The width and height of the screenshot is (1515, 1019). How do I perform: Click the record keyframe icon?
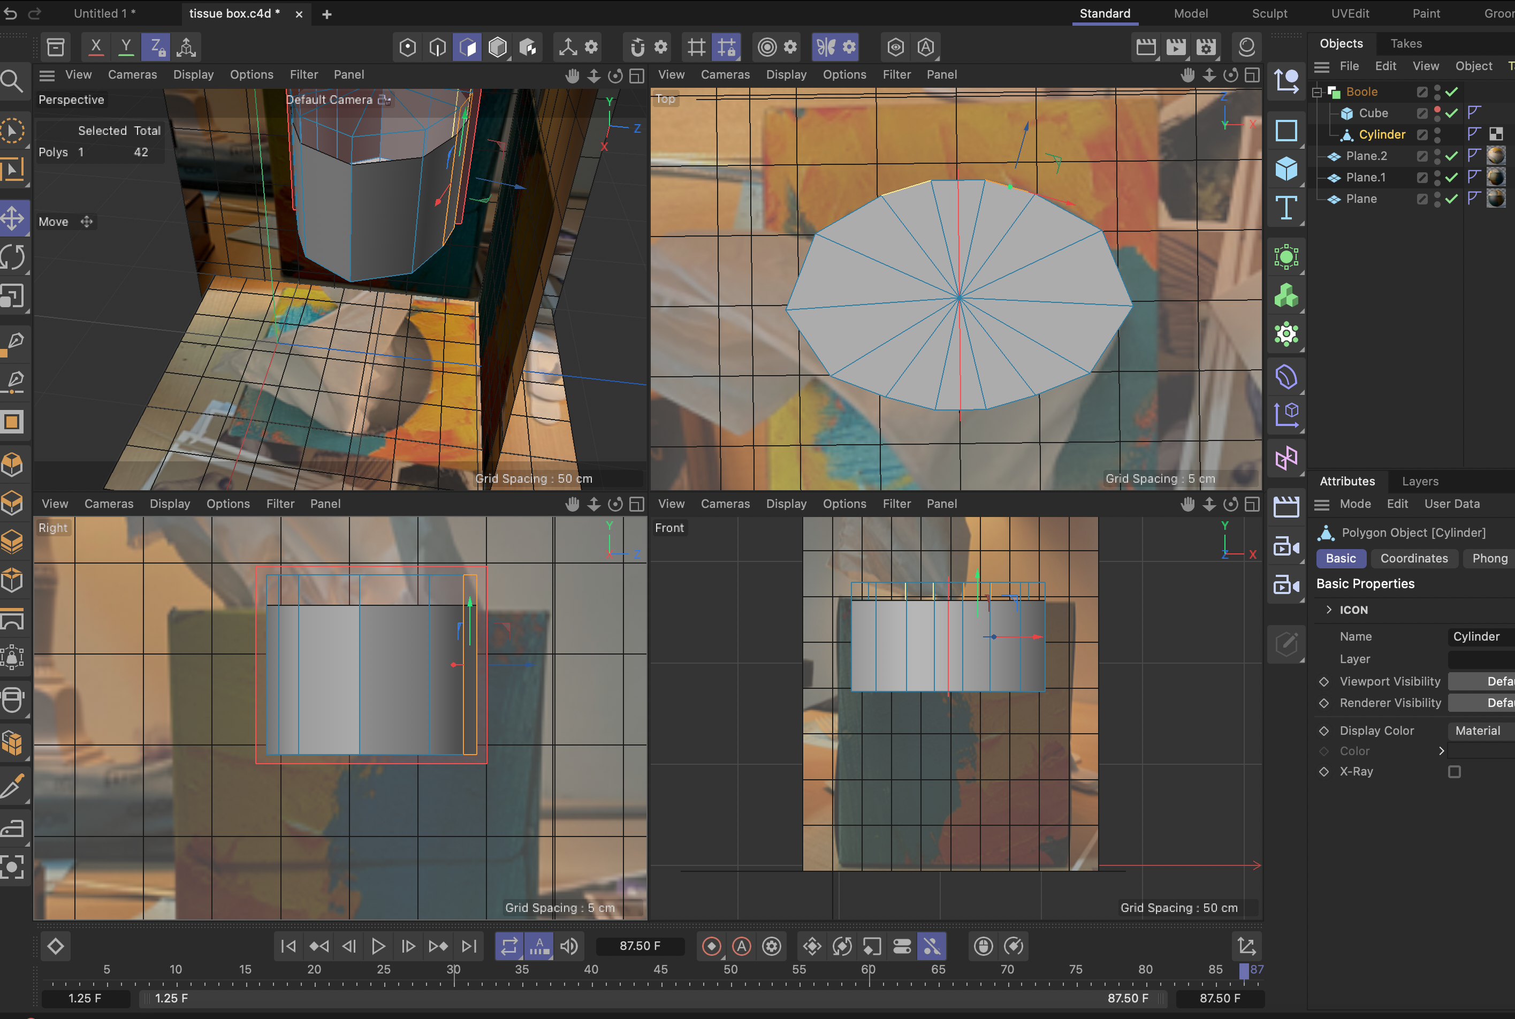pos(711,946)
